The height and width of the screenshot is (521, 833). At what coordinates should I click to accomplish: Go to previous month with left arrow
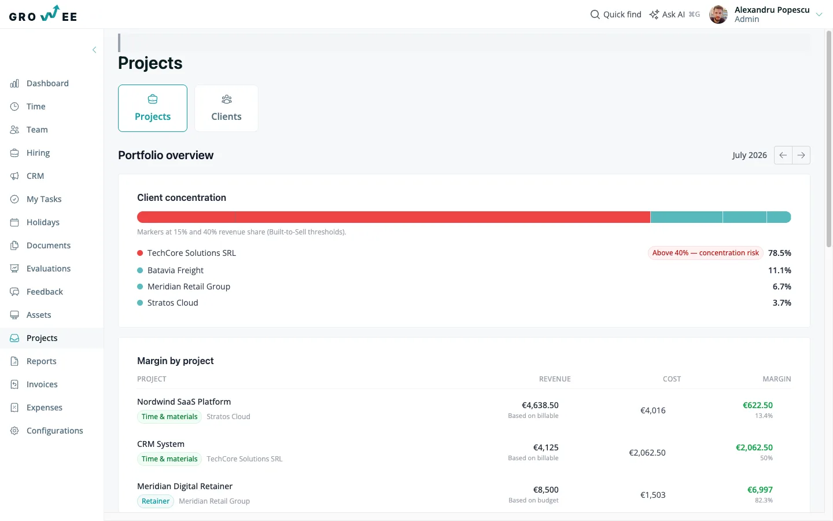[x=783, y=155]
